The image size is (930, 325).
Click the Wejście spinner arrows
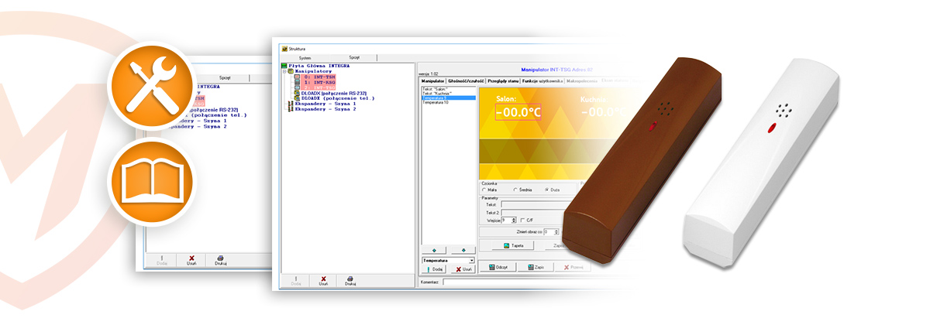coord(515,220)
